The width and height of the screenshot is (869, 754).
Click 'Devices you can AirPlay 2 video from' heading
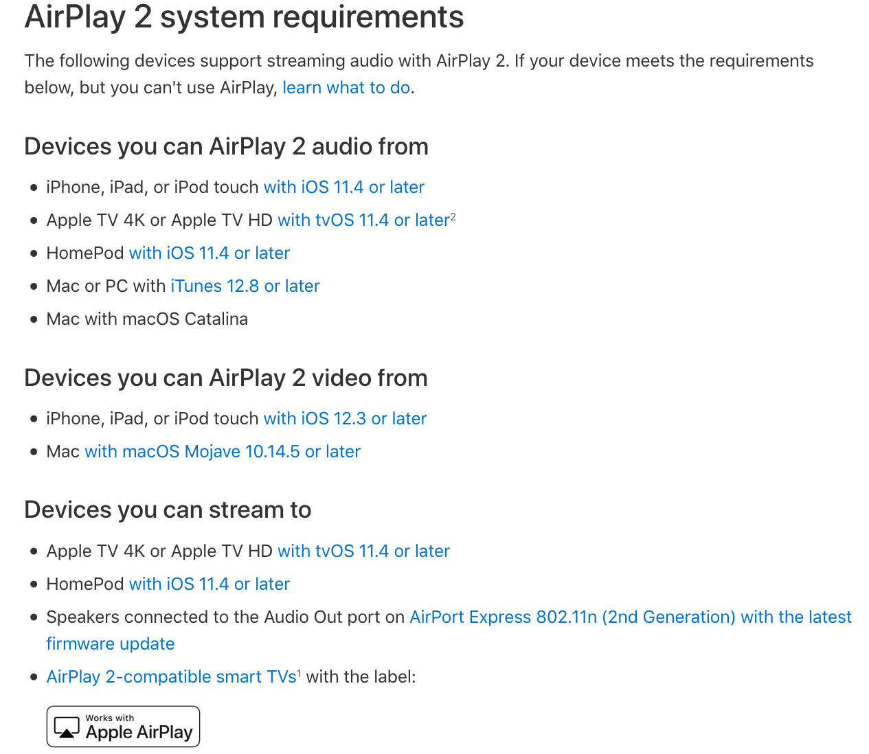[x=225, y=378]
